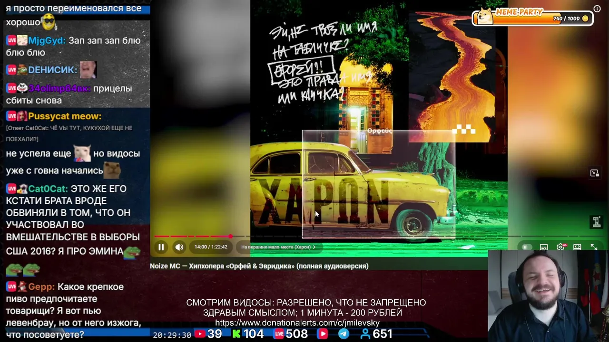Viewport: 609px width, 342px height.
Task: Click 'СМОТРИМ ВИДОСЫ' banner text
Action: [x=230, y=303]
